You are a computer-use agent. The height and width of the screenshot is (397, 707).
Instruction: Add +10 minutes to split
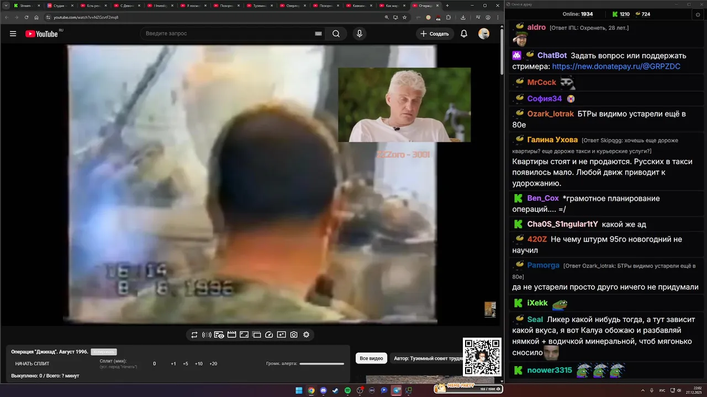pyautogui.click(x=199, y=364)
